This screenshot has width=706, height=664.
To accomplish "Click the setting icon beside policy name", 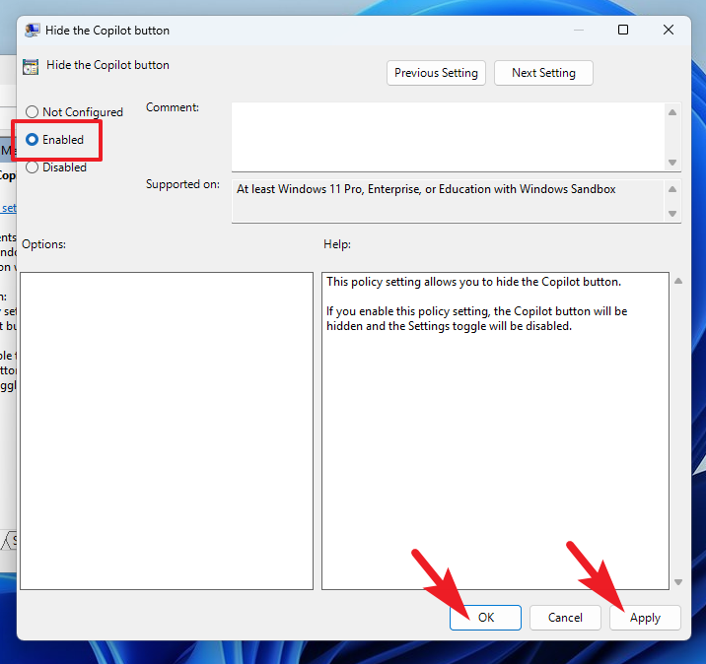I will tap(31, 67).
